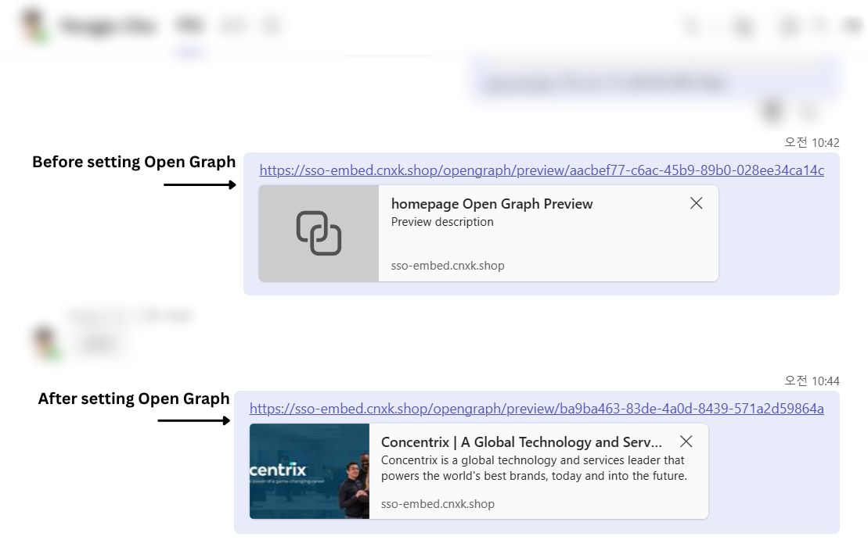Click the Concentrix card title text
The height and width of the screenshot is (540, 868).
[x=521, y=442]
